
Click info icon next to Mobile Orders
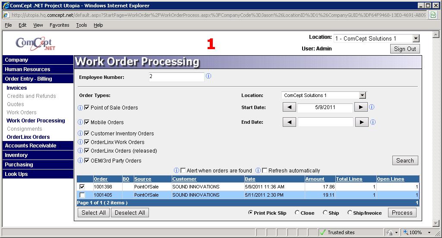click(x=80, y=122)
